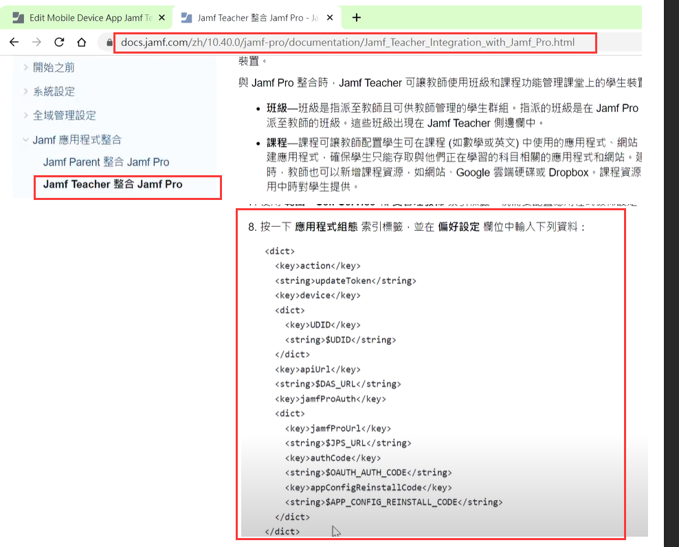Click the $DAS_URL string line
679x547 pixels.
[337, 383]
